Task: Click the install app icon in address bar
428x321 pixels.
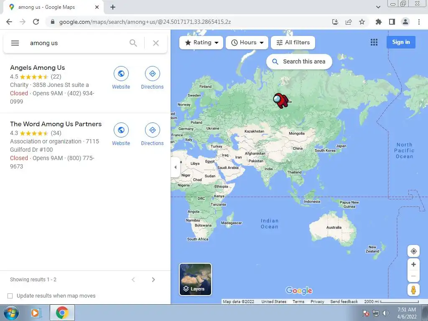Action: 335,22
